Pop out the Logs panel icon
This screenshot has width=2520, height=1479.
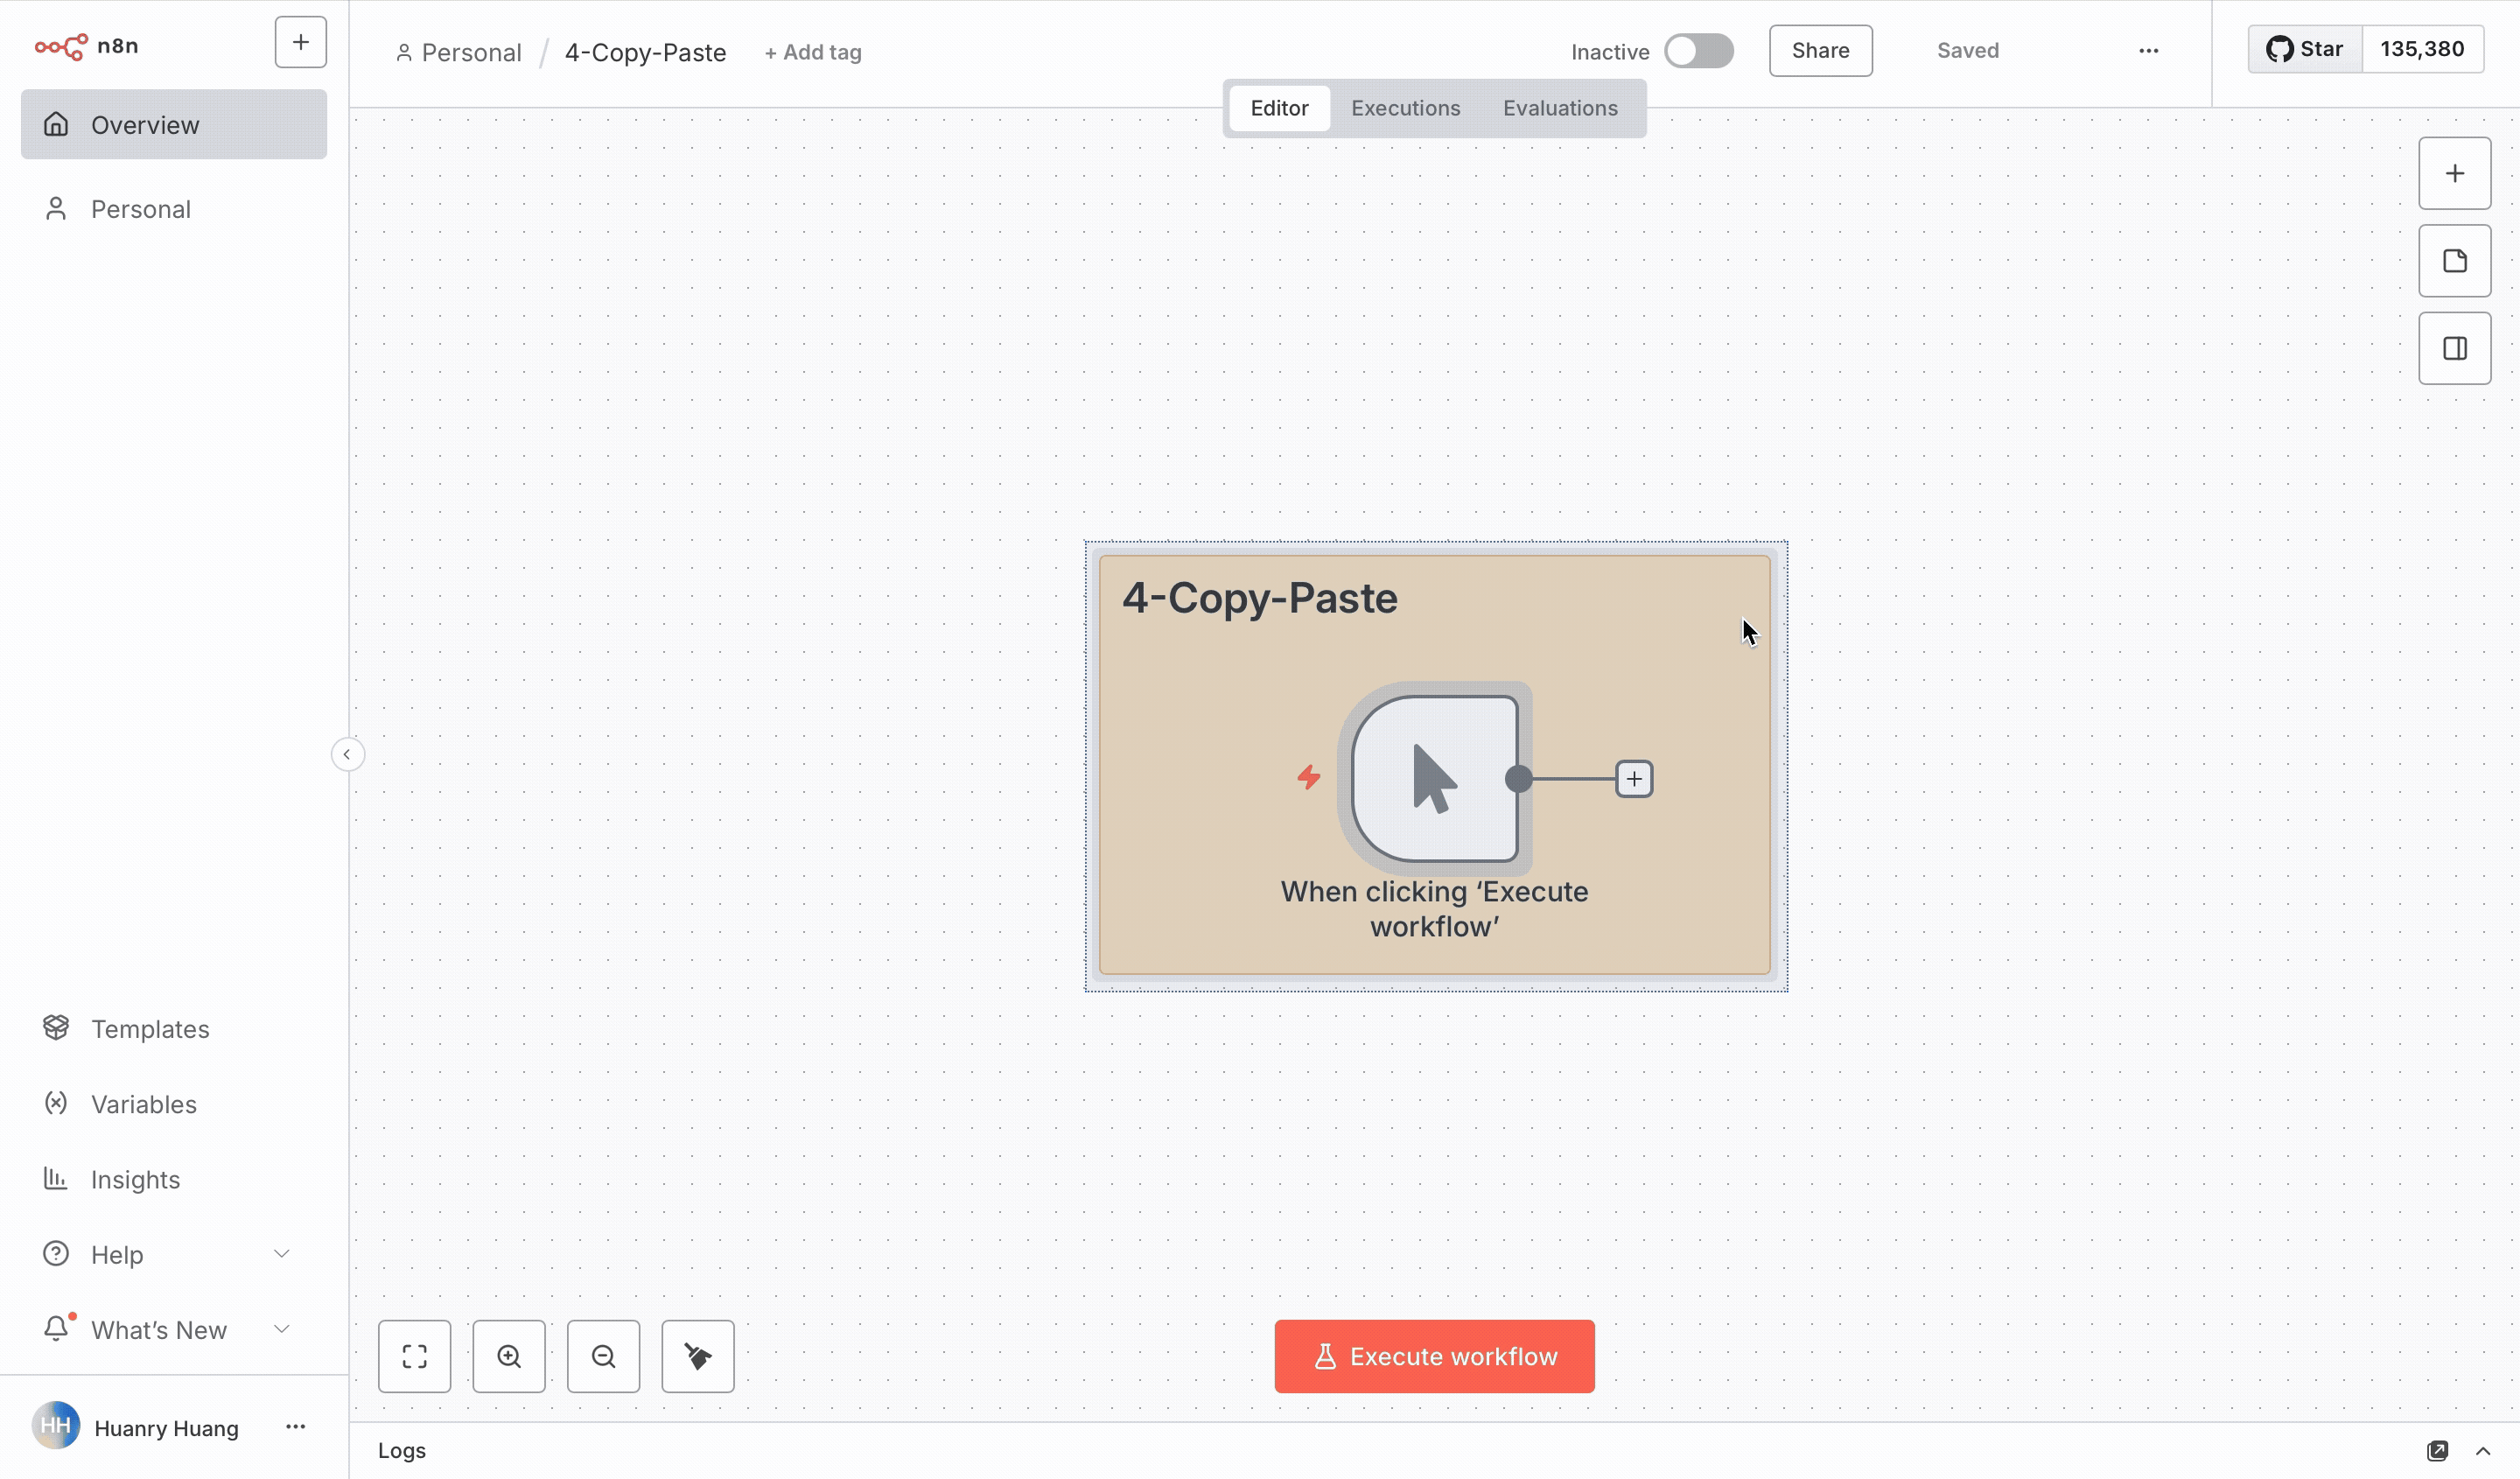click(x=2438, y=1451)
